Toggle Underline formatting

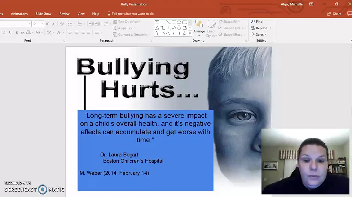tap(10, 33)
